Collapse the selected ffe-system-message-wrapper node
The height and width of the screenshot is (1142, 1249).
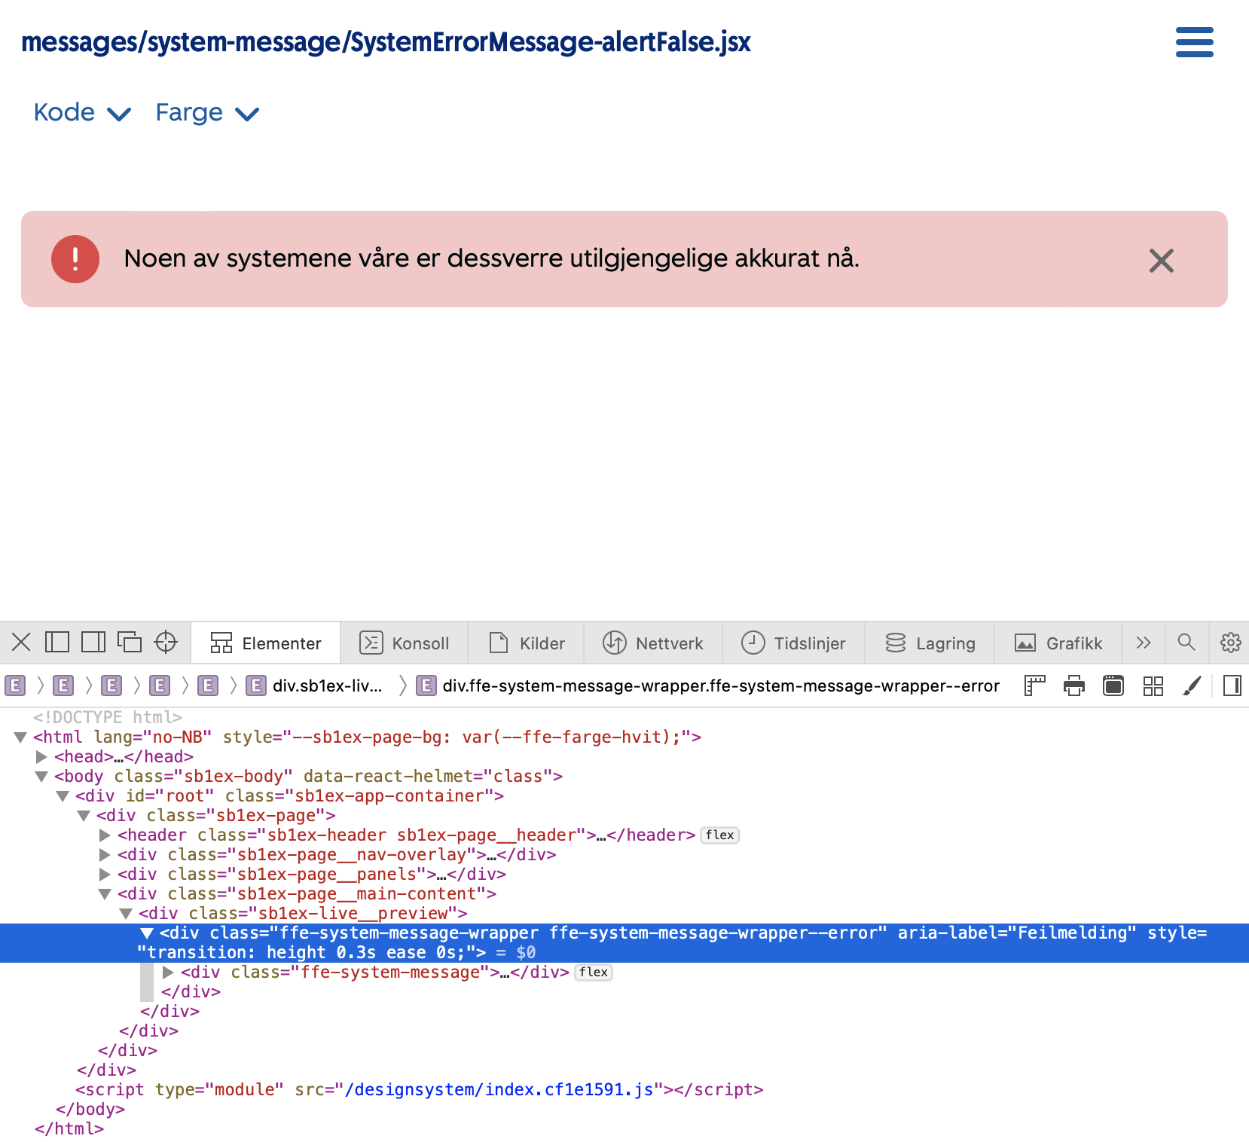click(x=147, y=933)
